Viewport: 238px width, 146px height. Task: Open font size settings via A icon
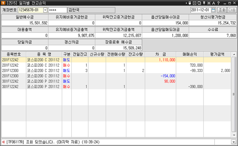pos(214,3)
